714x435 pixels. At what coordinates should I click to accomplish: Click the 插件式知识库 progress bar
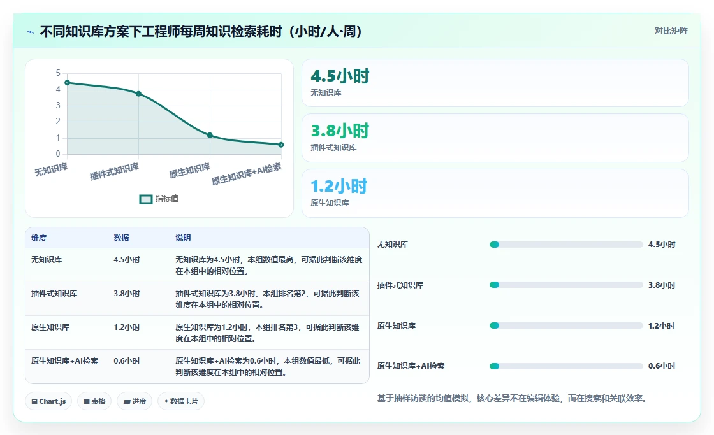(566, 285)
